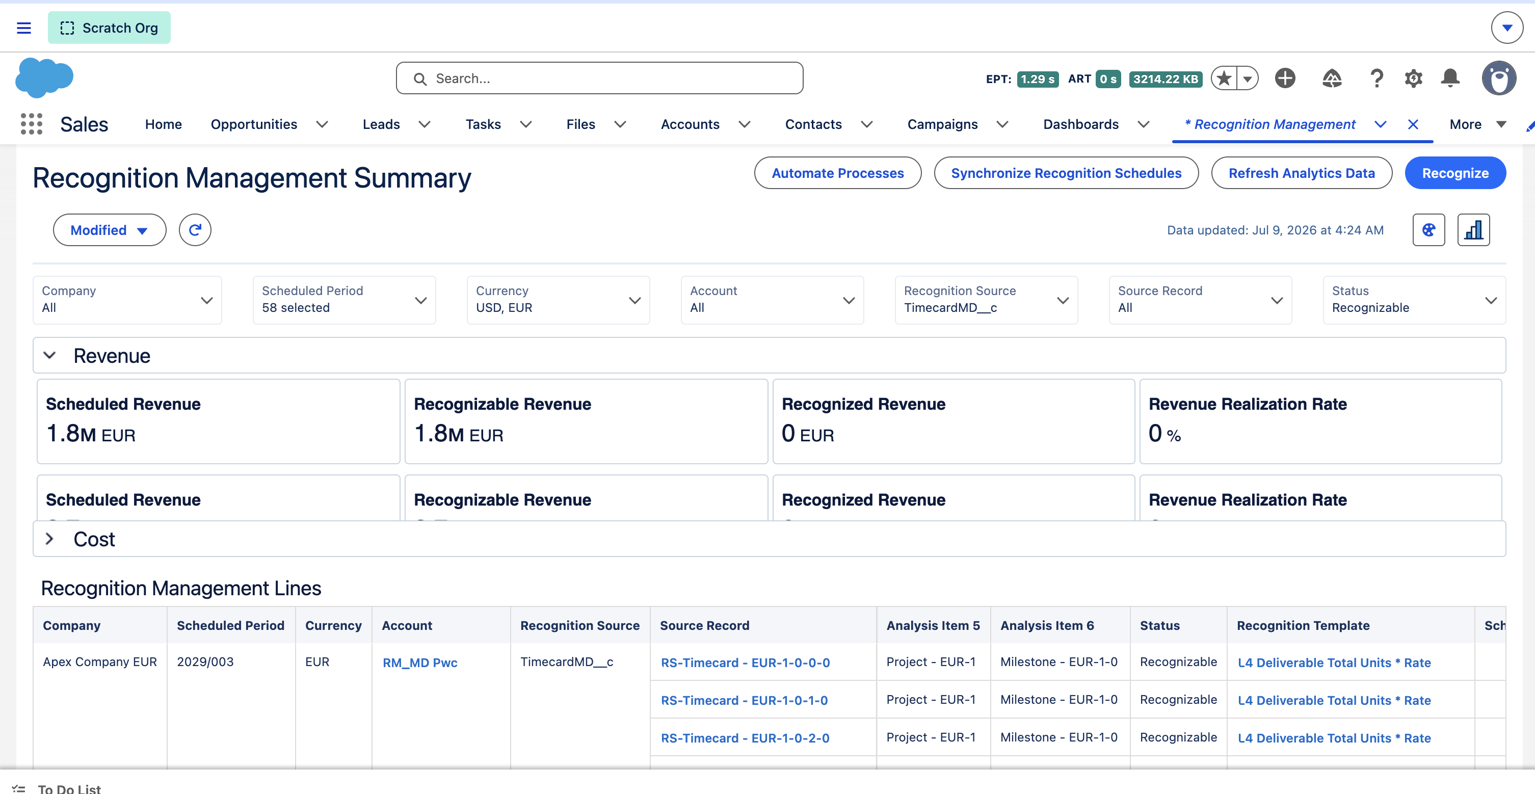Open the Company filter dropdown

coord(127,300)
